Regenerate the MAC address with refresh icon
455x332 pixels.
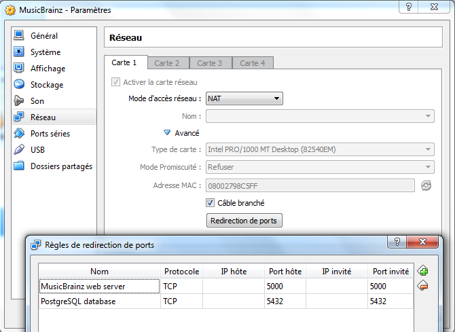426,185
